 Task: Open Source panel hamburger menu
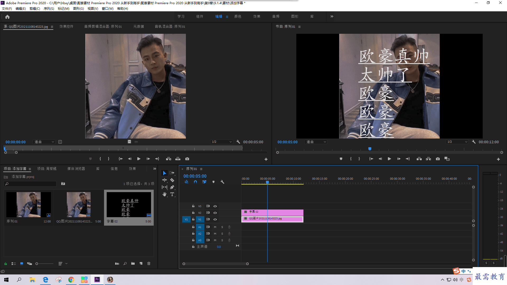click(x=52, y=27)
